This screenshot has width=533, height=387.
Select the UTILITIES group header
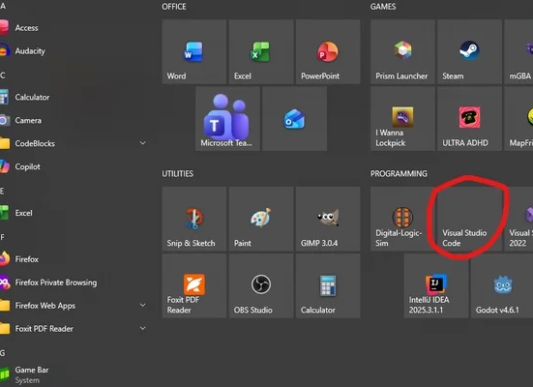click(177, 174)
